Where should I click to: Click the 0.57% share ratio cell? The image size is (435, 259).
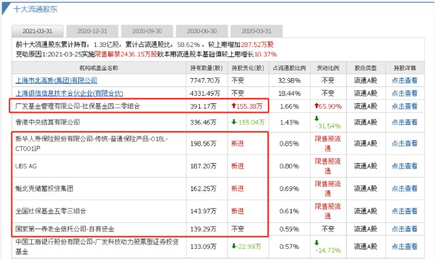(290, 247)
